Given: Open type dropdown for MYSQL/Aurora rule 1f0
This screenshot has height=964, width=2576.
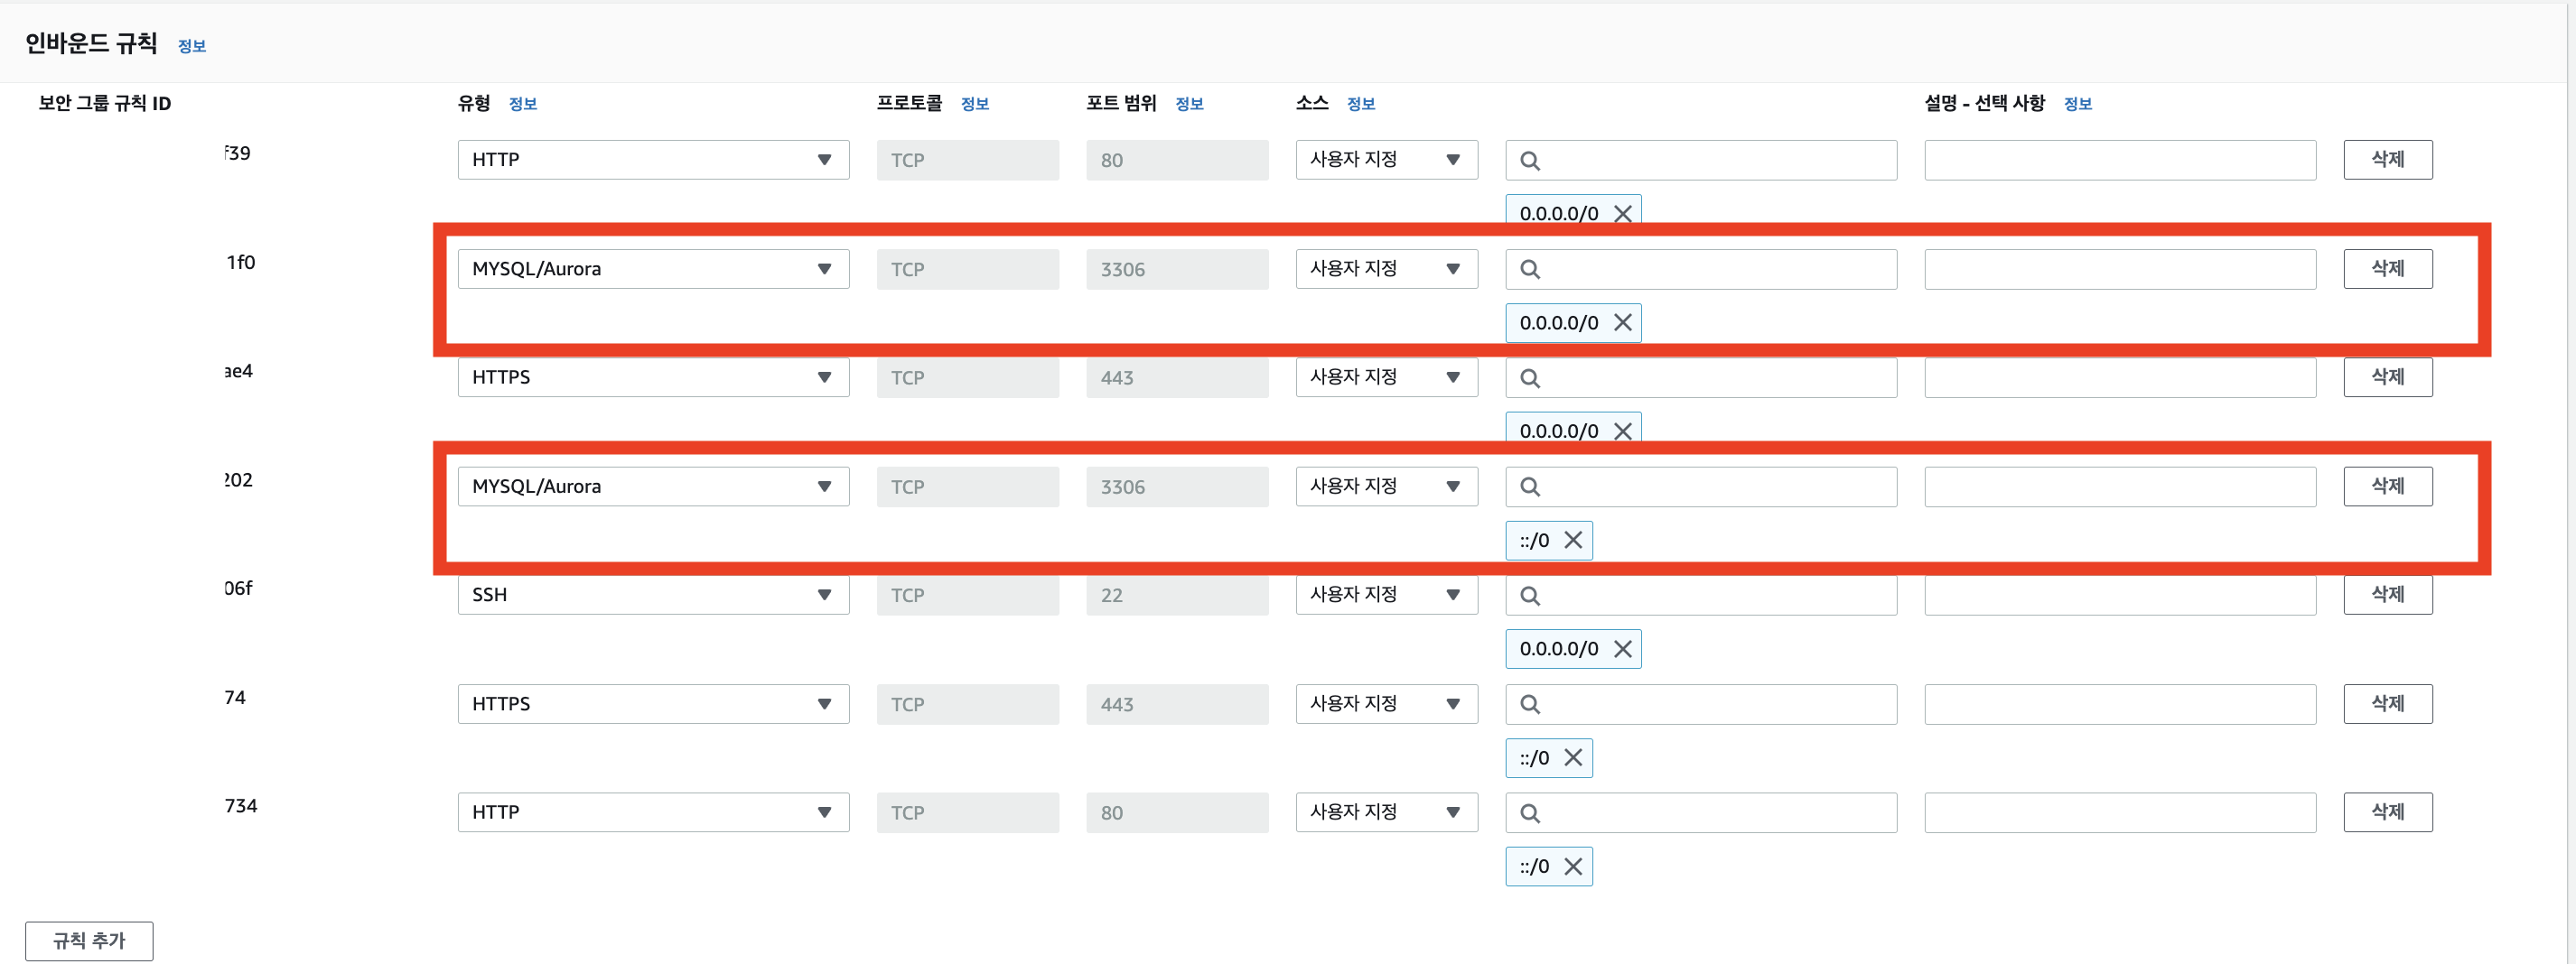Looking at the screenshot, I should coord(653,269).
